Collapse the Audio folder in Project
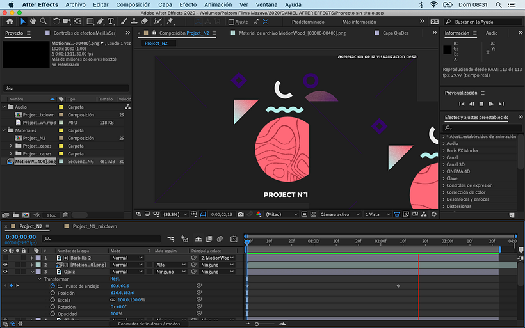Screen dimensions: 525x328 (4, 107)
